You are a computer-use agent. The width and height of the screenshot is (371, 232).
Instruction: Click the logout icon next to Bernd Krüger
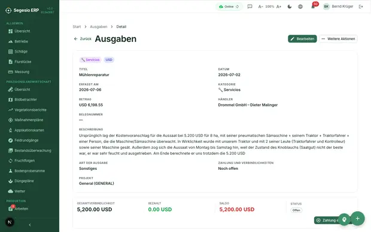(361, 7)
